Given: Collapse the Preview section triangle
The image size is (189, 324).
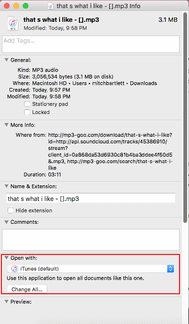Looking at the screenshot, I should click(x=7, y=302).
